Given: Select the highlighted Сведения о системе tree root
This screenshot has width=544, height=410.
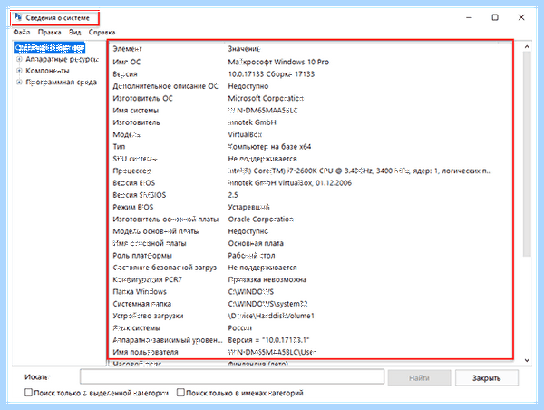Looking at the screenshot, I should [x=50, y=47].
